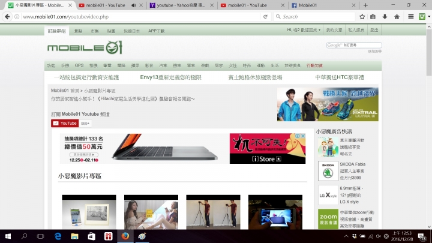
Task: Open the bookmarks list icon
Action: click(x=373, y=17)
